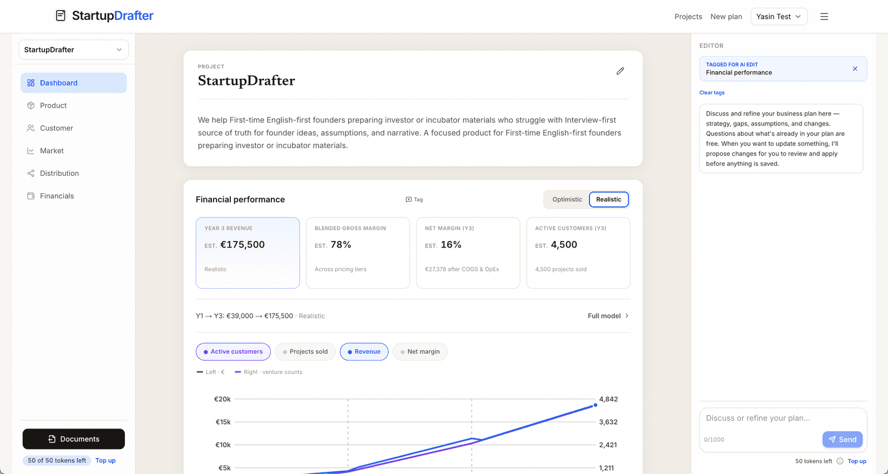Go to the Financials section

point(74,196)
